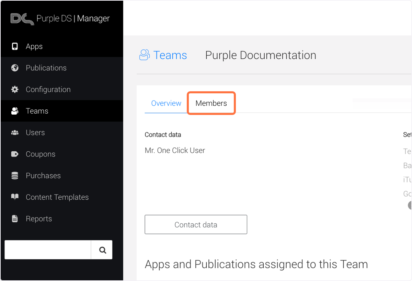Open Content Templates in the sidebar
The image size is (412, 281).
tap(62, 197)
